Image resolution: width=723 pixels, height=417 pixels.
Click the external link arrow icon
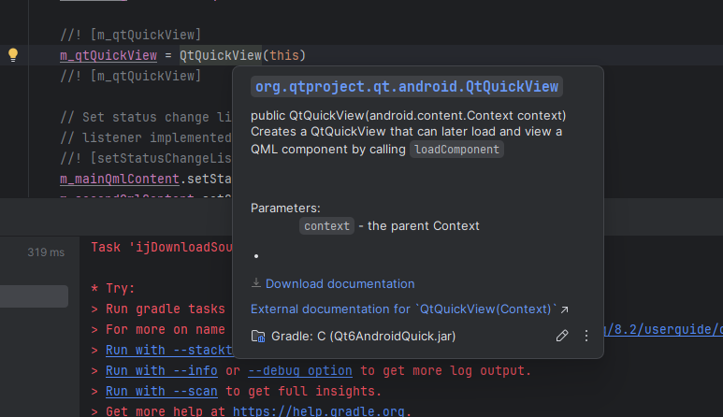point(564,309)
